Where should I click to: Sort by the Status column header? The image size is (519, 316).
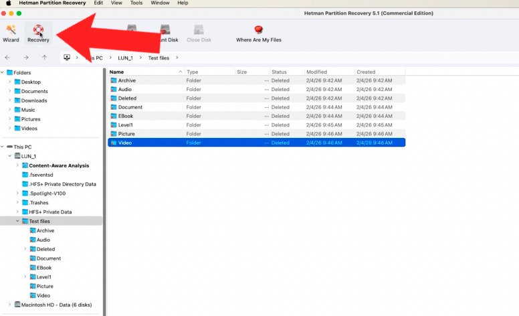287,72
